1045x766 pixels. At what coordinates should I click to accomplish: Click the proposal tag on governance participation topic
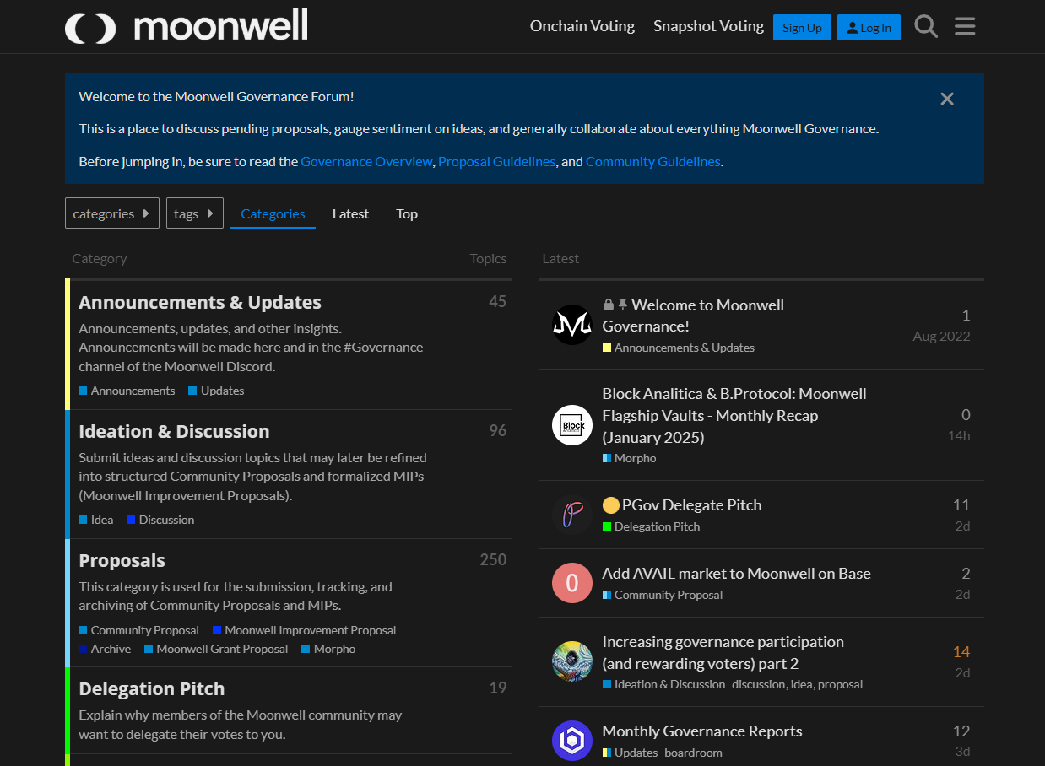[x=840, y=684]
